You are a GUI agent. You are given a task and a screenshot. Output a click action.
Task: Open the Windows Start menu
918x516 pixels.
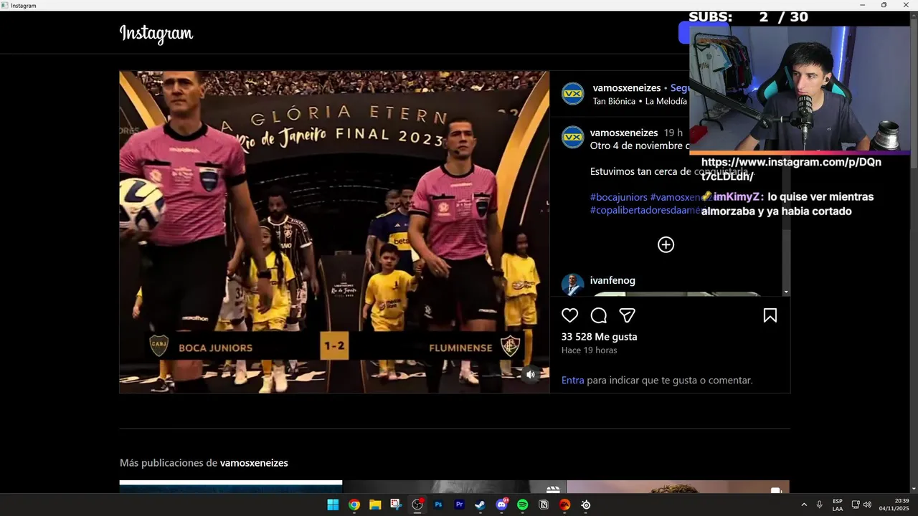tap(333, 505)
